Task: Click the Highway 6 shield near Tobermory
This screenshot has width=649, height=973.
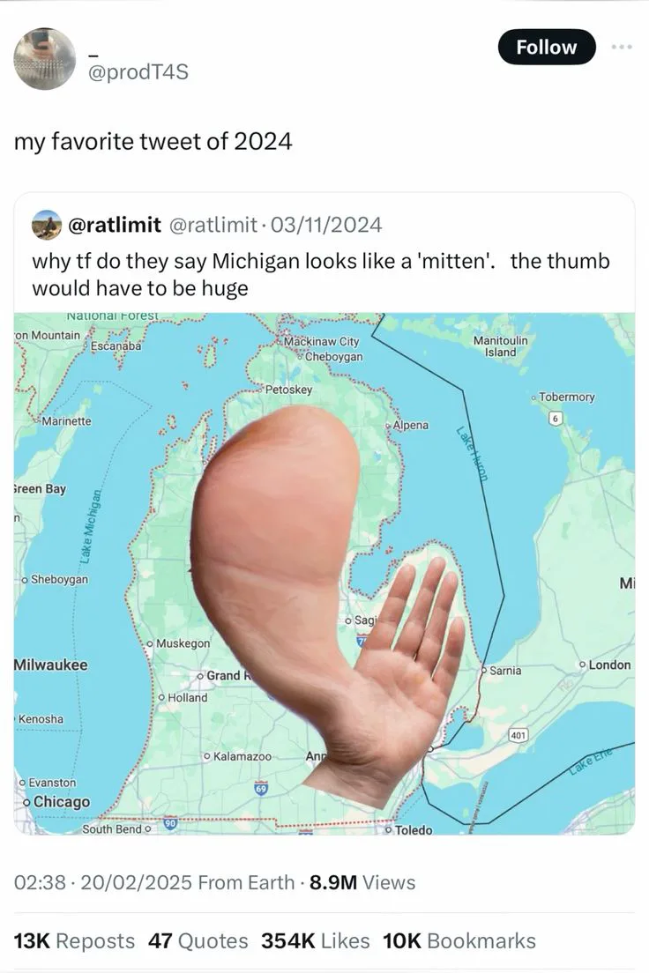Action: click(x=556, y=419)
